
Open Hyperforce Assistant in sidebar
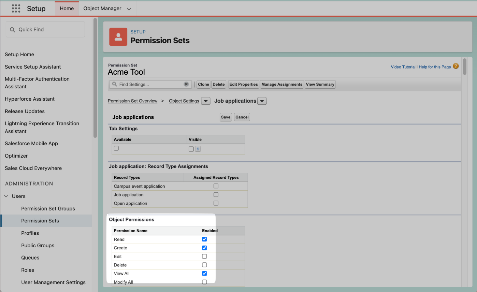coord(30,99)
